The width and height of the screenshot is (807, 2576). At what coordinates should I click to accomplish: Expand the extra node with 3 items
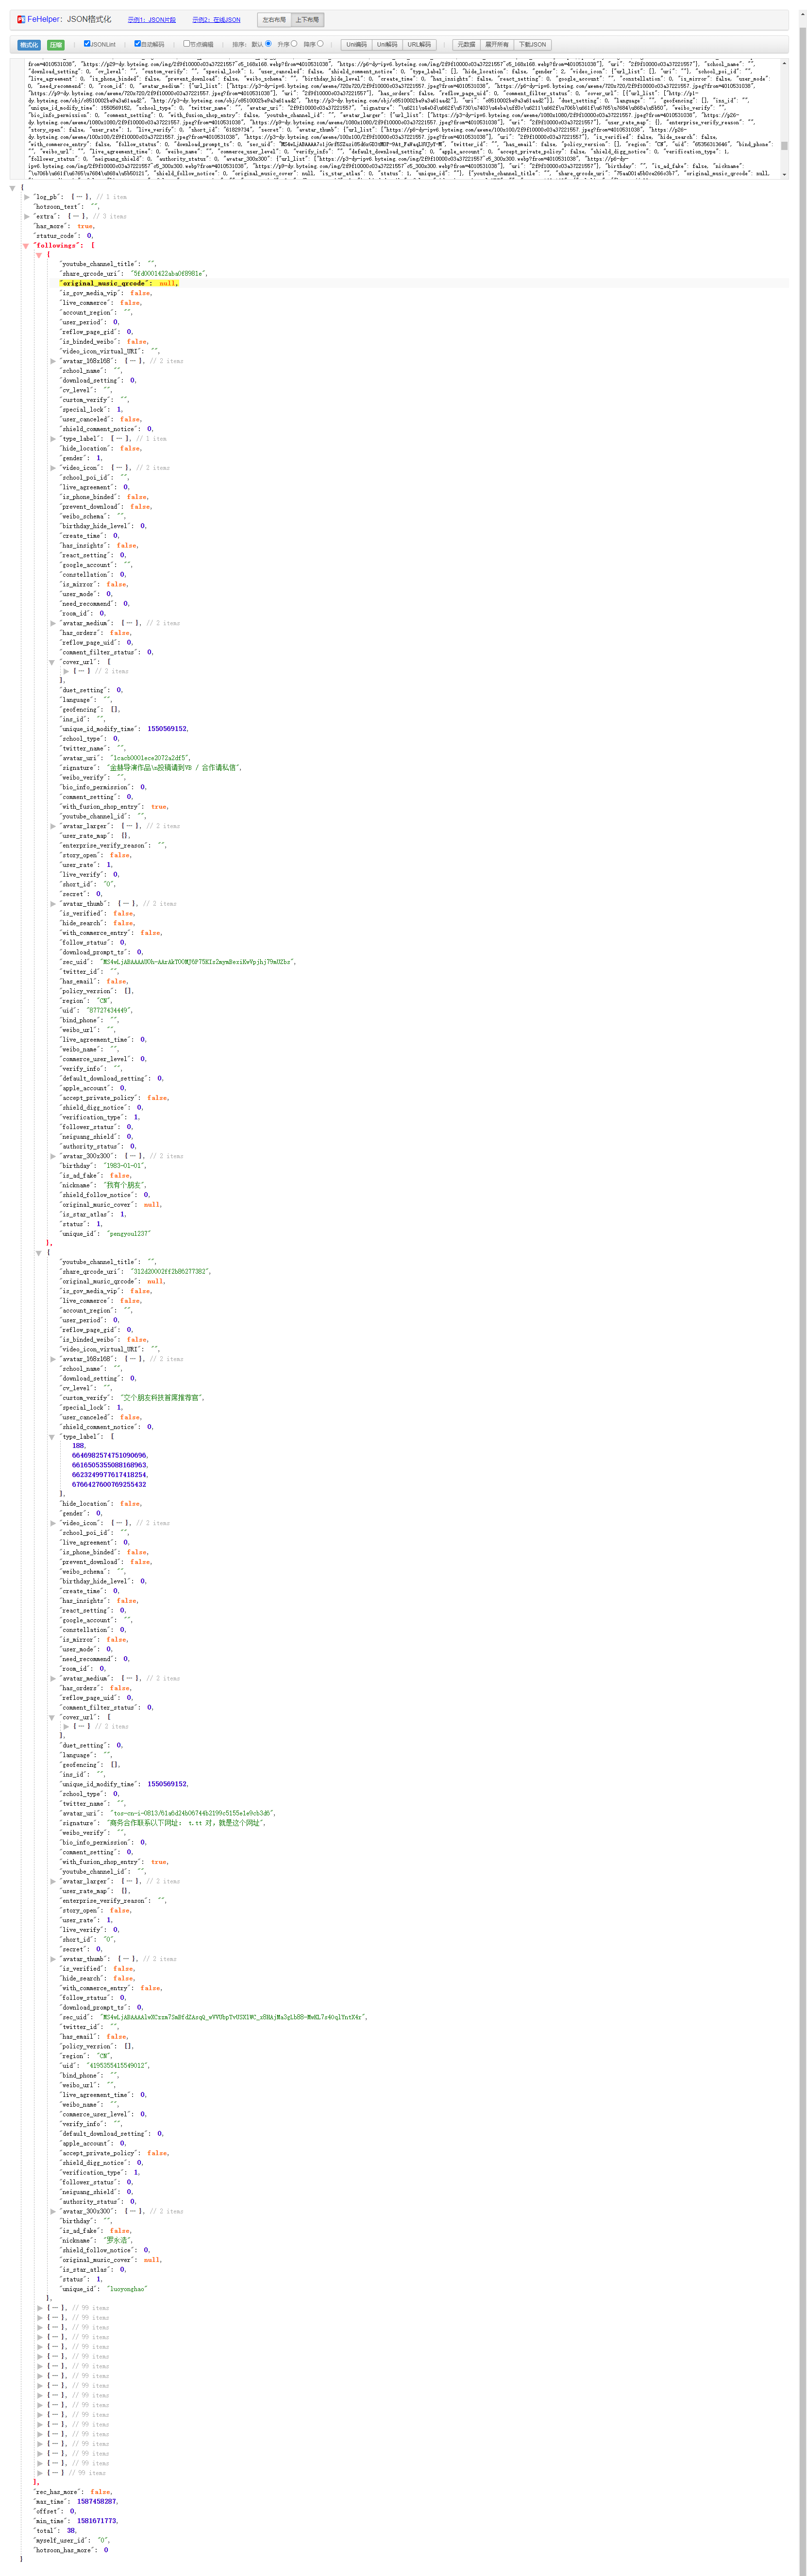point(27,216)
